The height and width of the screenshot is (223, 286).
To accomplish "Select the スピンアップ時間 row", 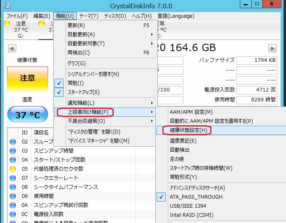I will coord(82,151).
